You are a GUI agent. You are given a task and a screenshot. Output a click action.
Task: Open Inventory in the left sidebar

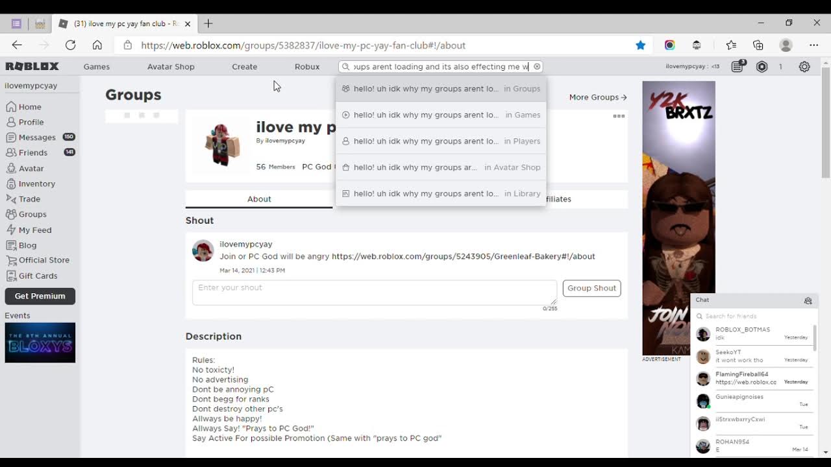tap(31, 184)
